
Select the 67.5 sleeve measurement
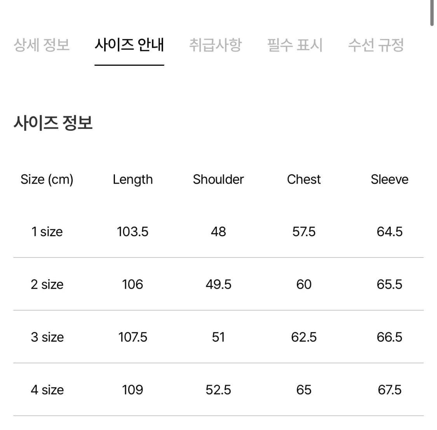click(390, 390)
